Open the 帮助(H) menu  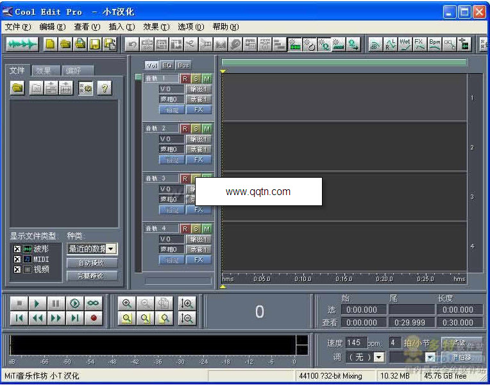pos(226,27)
